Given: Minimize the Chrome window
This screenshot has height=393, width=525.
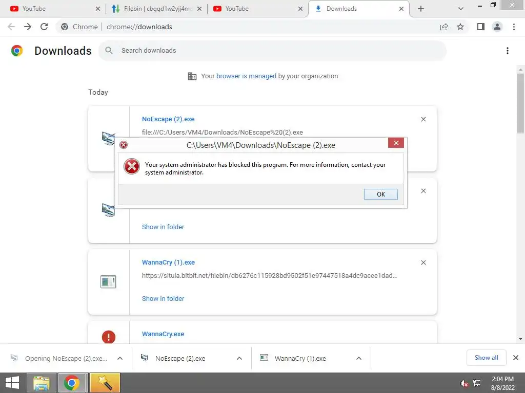Looking at the screenshot, I should (x=480, y=5).
